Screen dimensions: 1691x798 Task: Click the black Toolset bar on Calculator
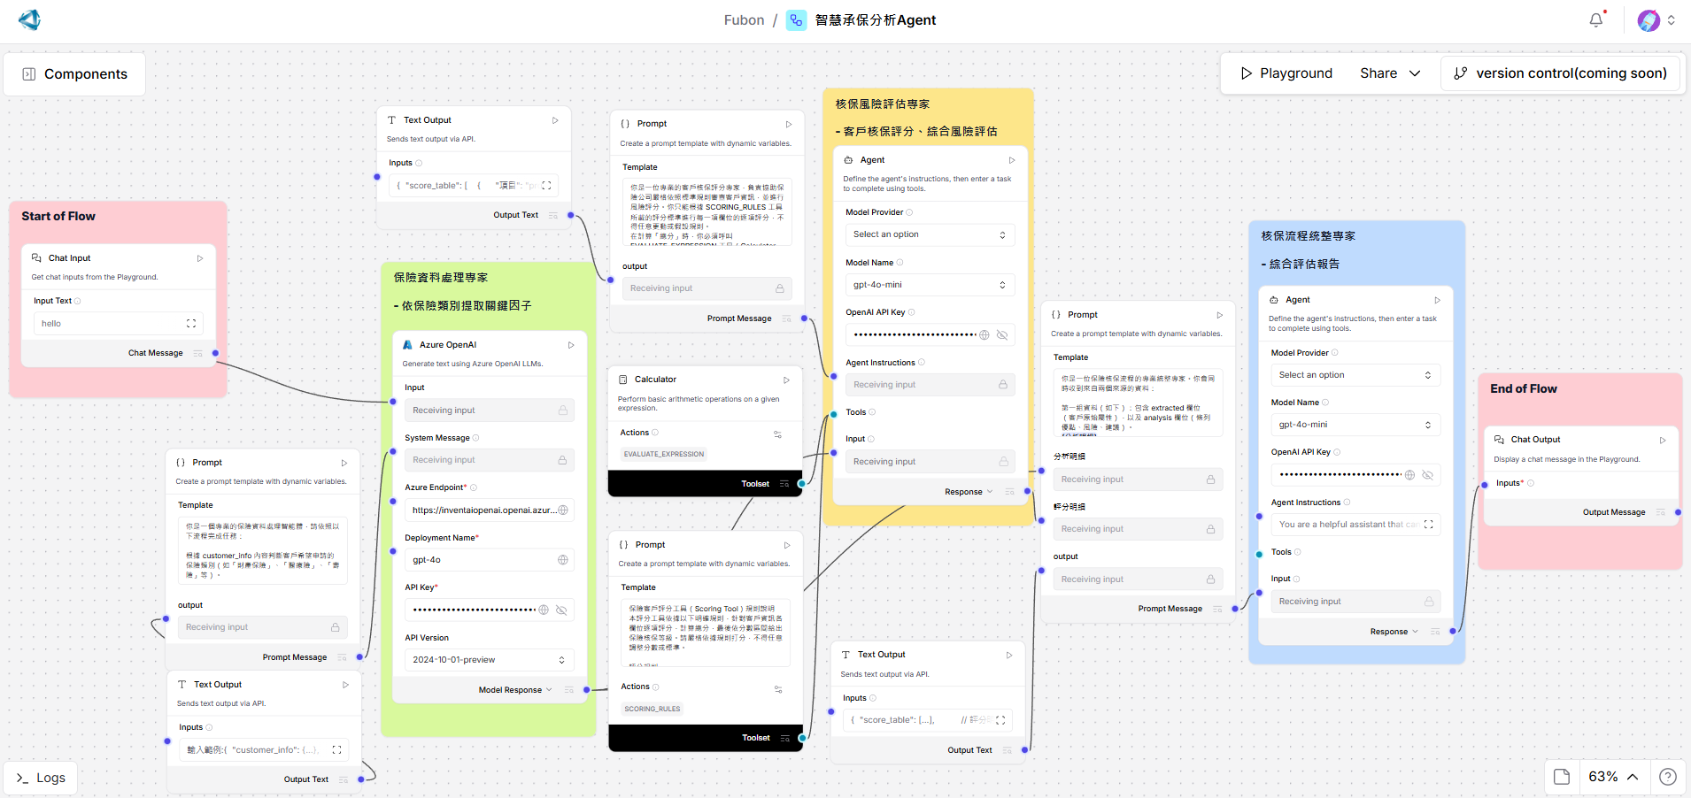(x=705, y=484)
